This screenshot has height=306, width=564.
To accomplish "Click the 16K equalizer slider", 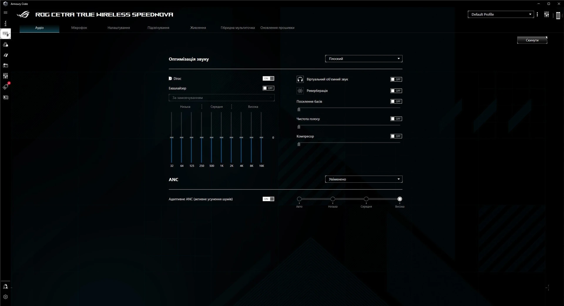I will 261,137.
